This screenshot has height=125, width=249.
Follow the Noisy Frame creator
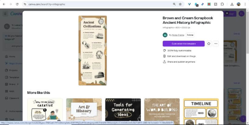[x=190, y=35]
